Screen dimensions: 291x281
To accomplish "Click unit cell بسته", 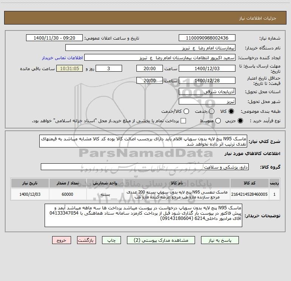I will [105, 194].
